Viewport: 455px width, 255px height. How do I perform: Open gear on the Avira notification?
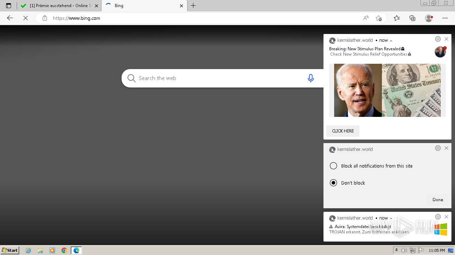click(438, 217)
